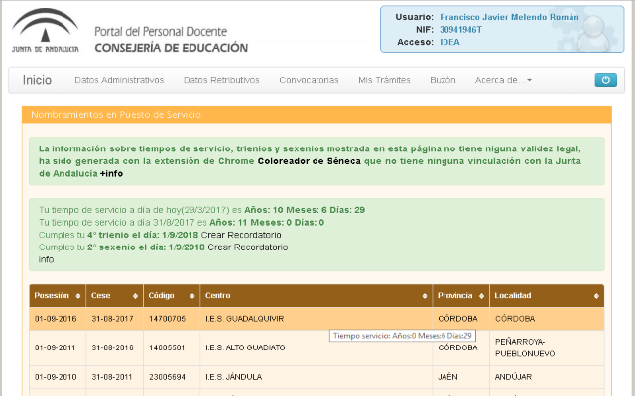
Task: Sort table by Código column arrows
Action: pos(192,296)
